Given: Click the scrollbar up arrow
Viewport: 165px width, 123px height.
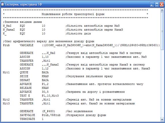Looking at the screenshot, I should coord(162,10).
